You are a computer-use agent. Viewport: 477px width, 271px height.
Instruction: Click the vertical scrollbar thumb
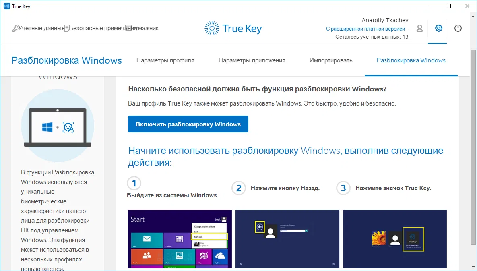coord(473,147)
